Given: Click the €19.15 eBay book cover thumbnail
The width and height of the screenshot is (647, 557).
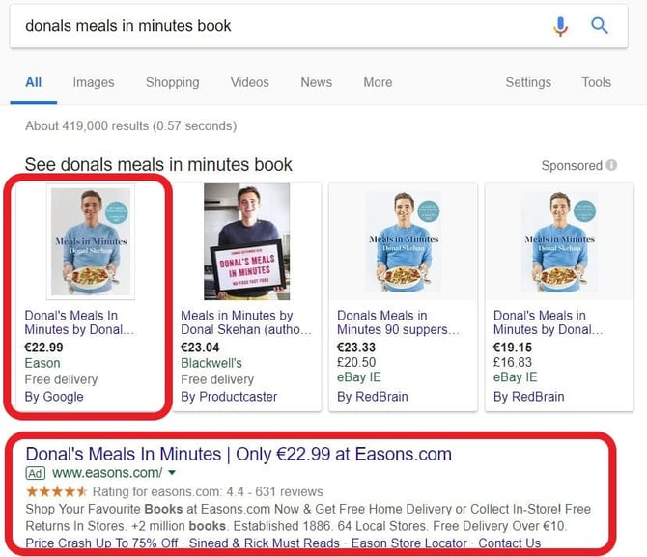Looking at the screenshot, I should point(560,241).
